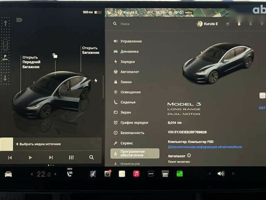This screenshot has height=200, width=266.
Task: Tap the VIN number text
Action: tap(187, 132)
